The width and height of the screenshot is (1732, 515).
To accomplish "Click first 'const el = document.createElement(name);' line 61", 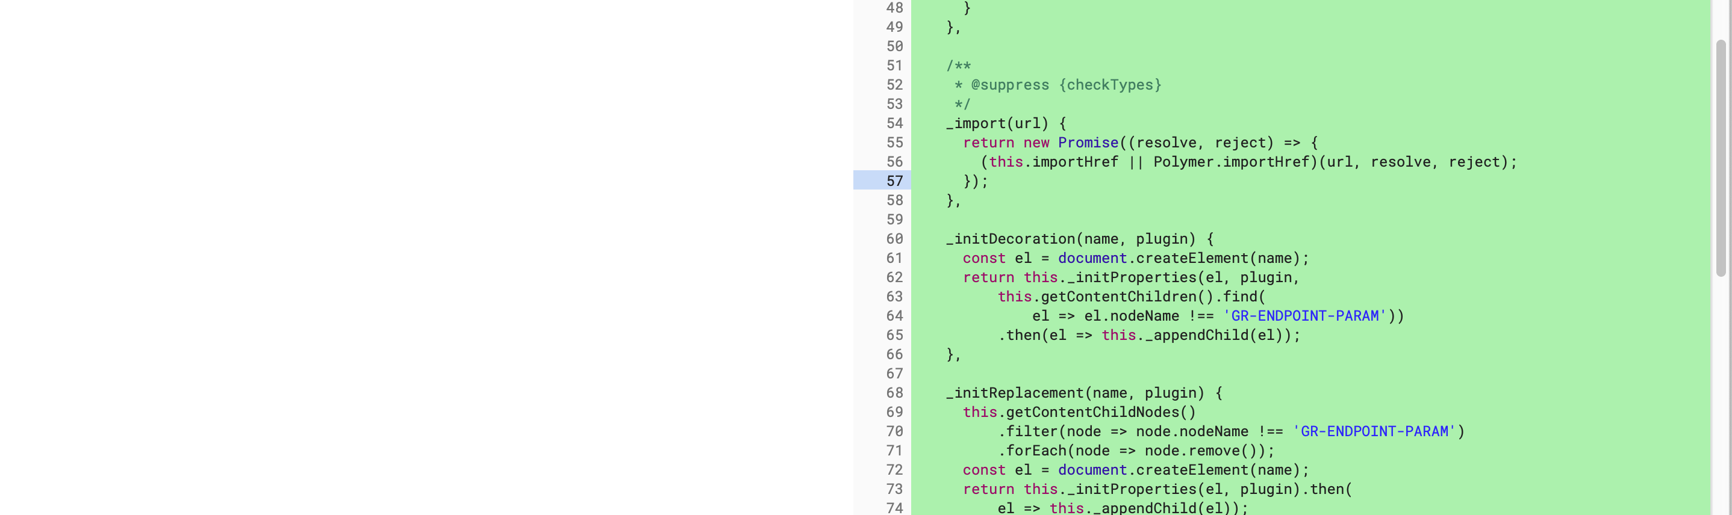I will pyautogui.click(x=1136, y=258).
